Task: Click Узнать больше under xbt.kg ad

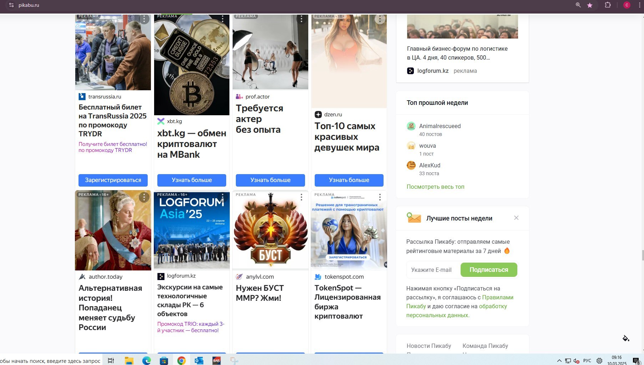Action: [x=192, y=180]
